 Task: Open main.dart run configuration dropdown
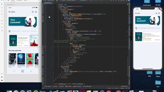tap(83, 1)
